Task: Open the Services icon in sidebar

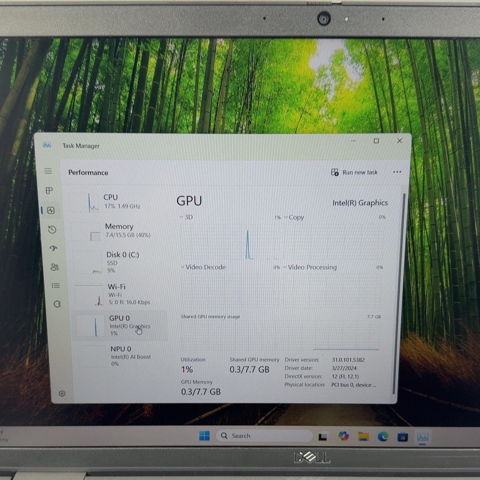Action: coord(57,304)
